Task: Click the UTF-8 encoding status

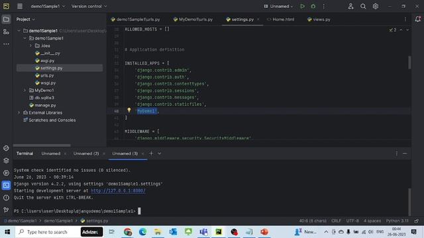Action: coord(352,221)
